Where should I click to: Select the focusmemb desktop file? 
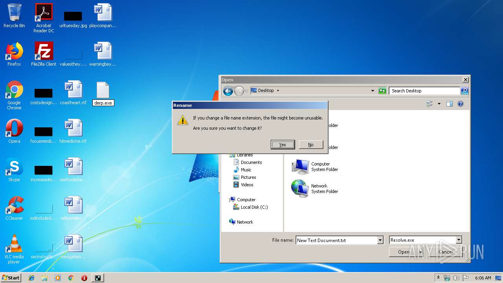tap(44, 134)
